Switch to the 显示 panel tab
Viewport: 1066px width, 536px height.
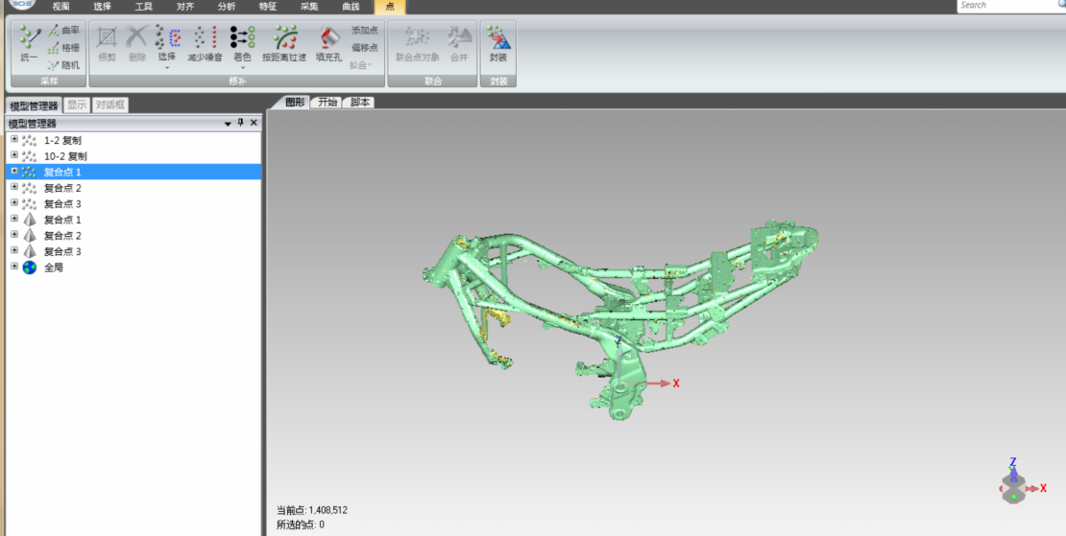[77, 105]
